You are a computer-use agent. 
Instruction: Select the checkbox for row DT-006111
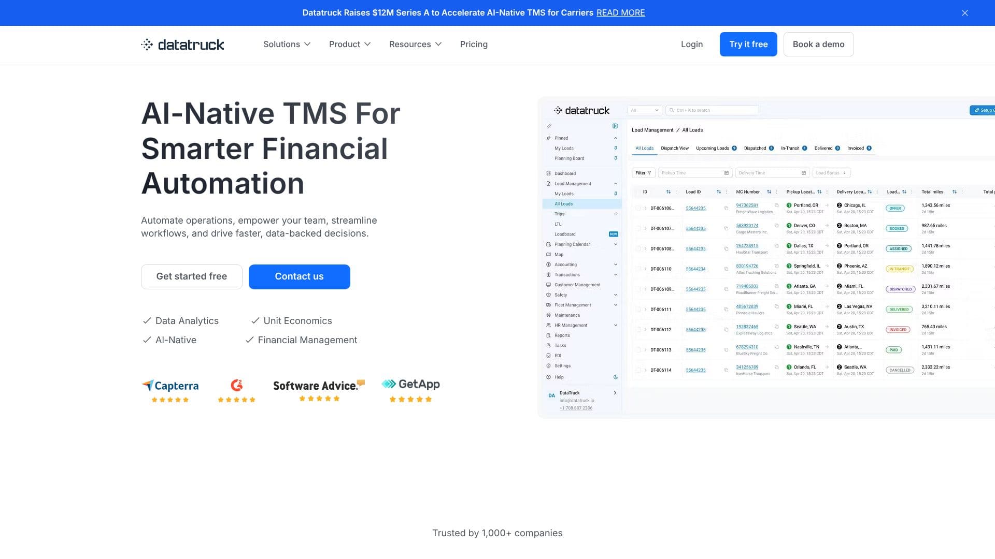(x=638, y=310)
